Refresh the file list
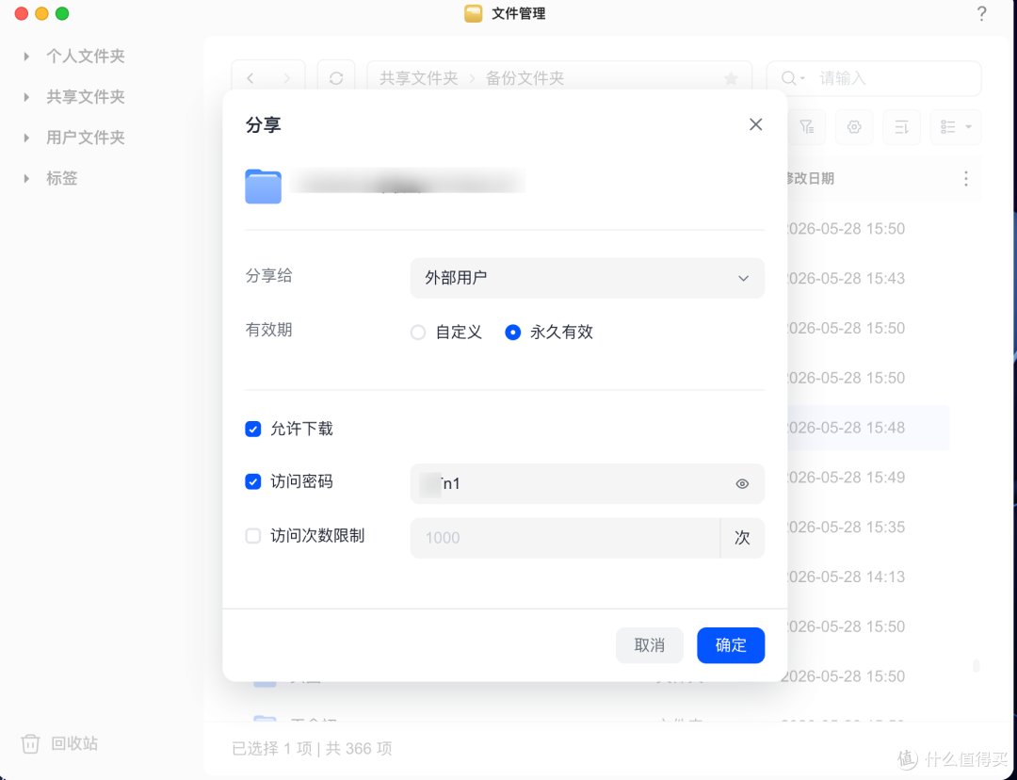1017x780 pixels. pos(336,78)
